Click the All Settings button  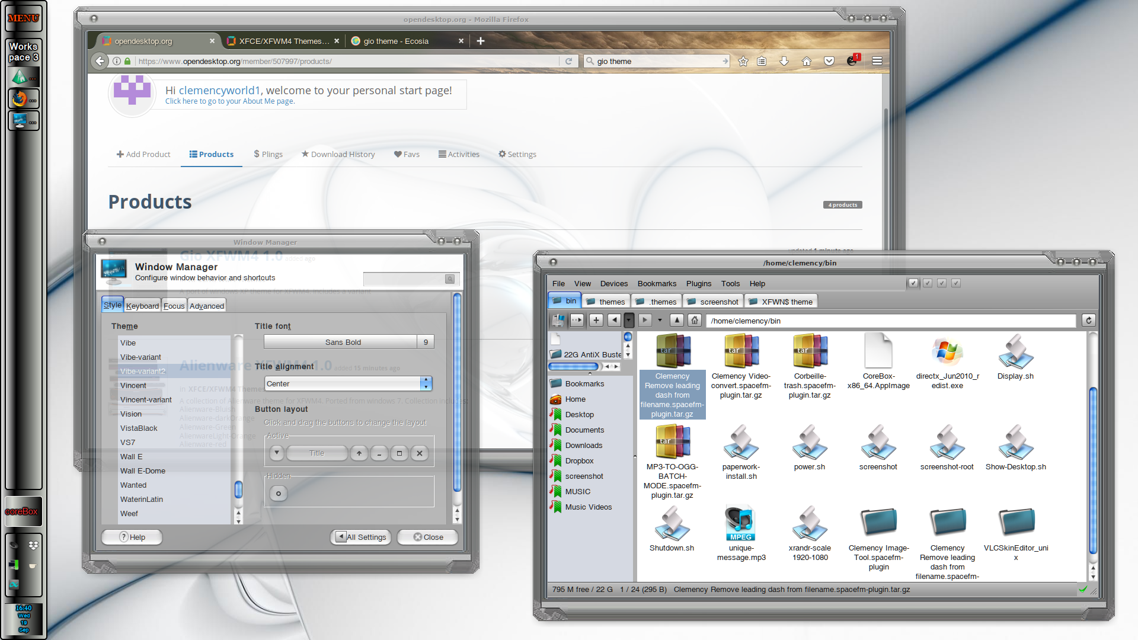click(x=360, y=537)
